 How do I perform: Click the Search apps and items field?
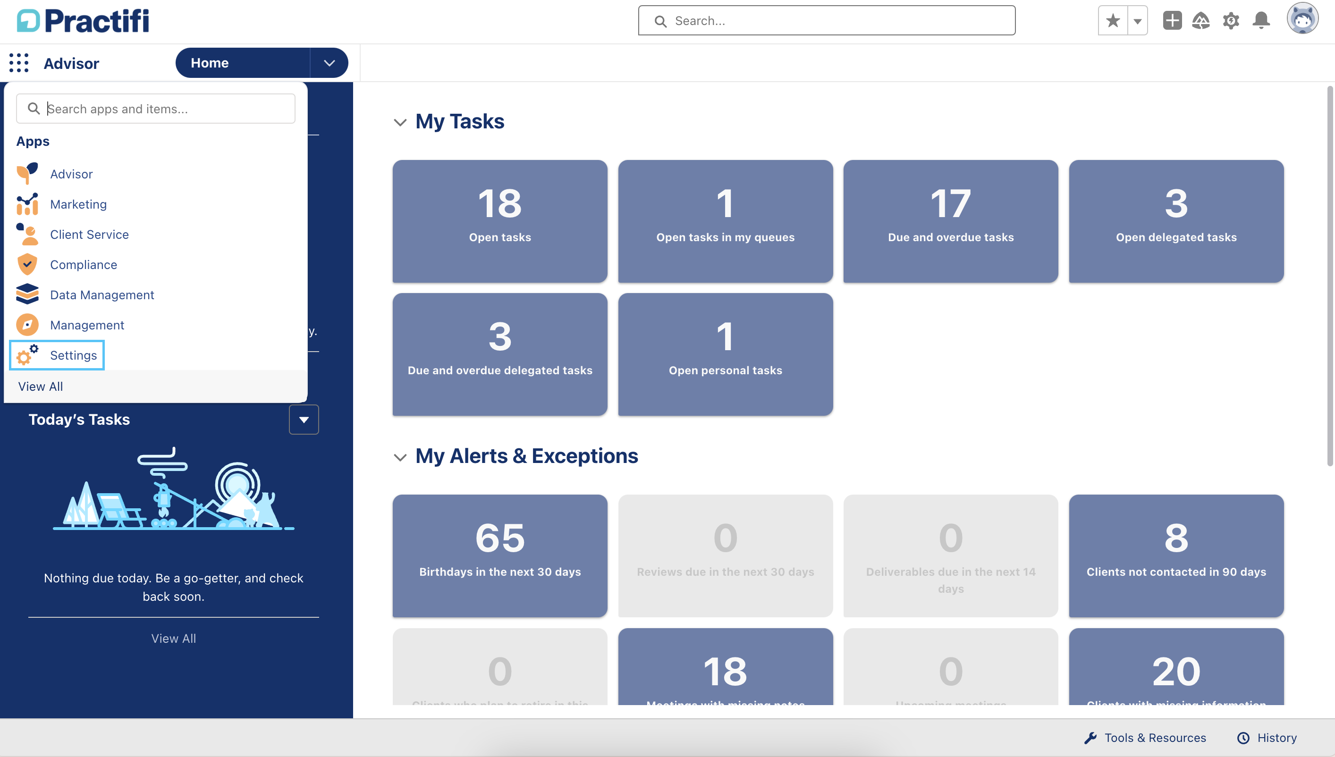tap(155, 108)
